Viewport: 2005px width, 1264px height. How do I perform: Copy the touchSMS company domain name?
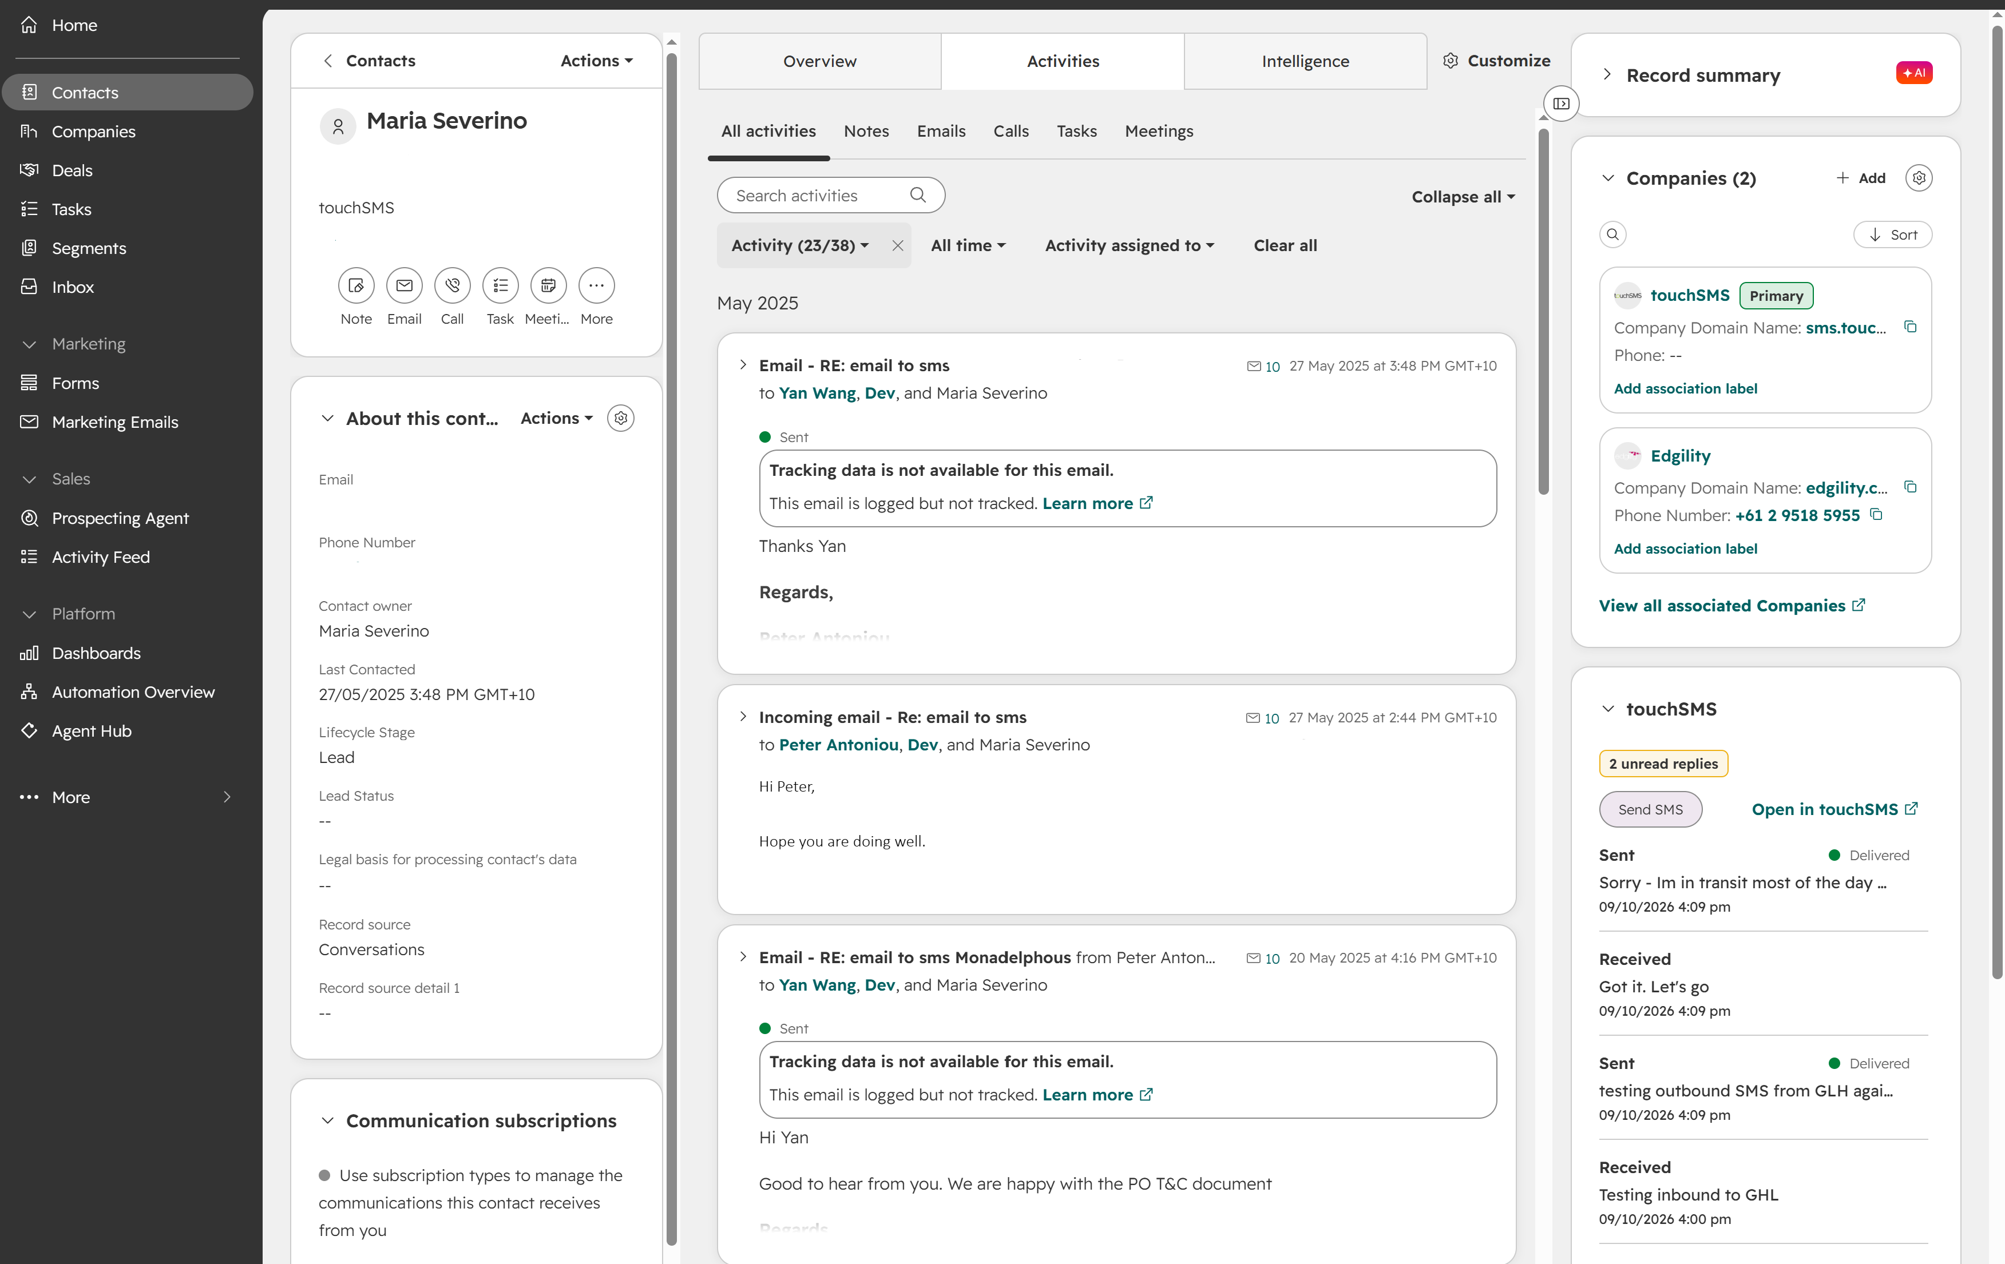click(x=1910, y=327)
